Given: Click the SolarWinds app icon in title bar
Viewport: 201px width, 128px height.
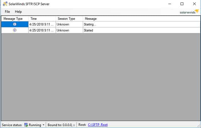Looking at the screenshot, I should tap(5, 4).
